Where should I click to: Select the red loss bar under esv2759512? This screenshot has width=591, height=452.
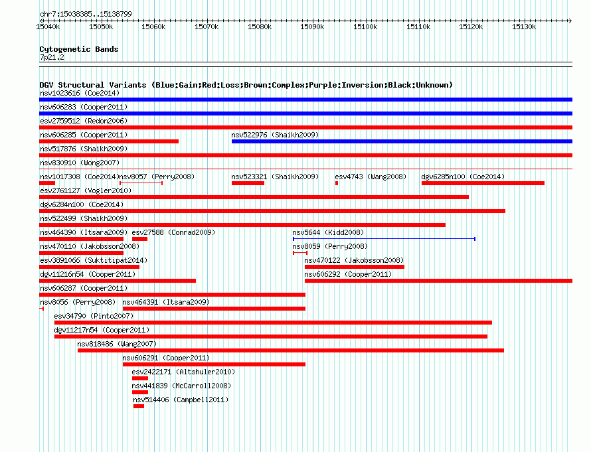305,127
